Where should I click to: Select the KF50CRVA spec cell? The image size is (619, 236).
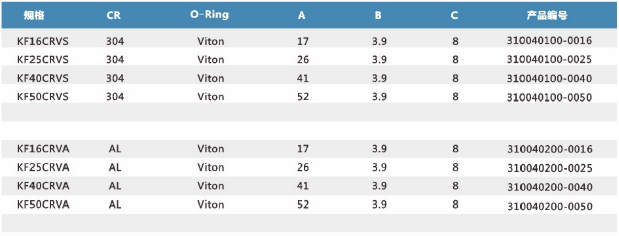tap(43, 205)
